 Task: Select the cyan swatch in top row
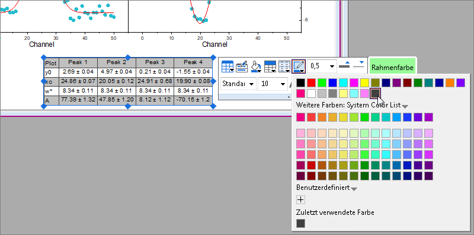coord(344,82)
